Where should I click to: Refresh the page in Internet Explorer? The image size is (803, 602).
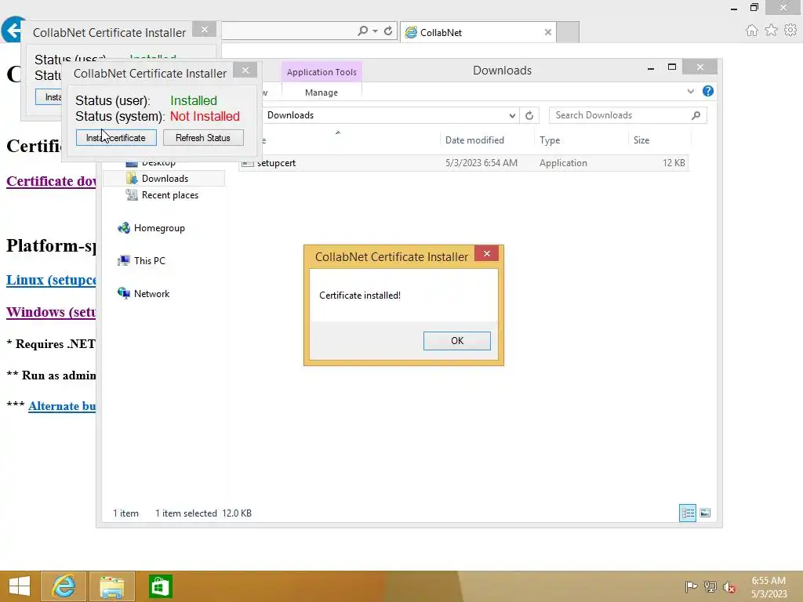click(x=388, y=31)
